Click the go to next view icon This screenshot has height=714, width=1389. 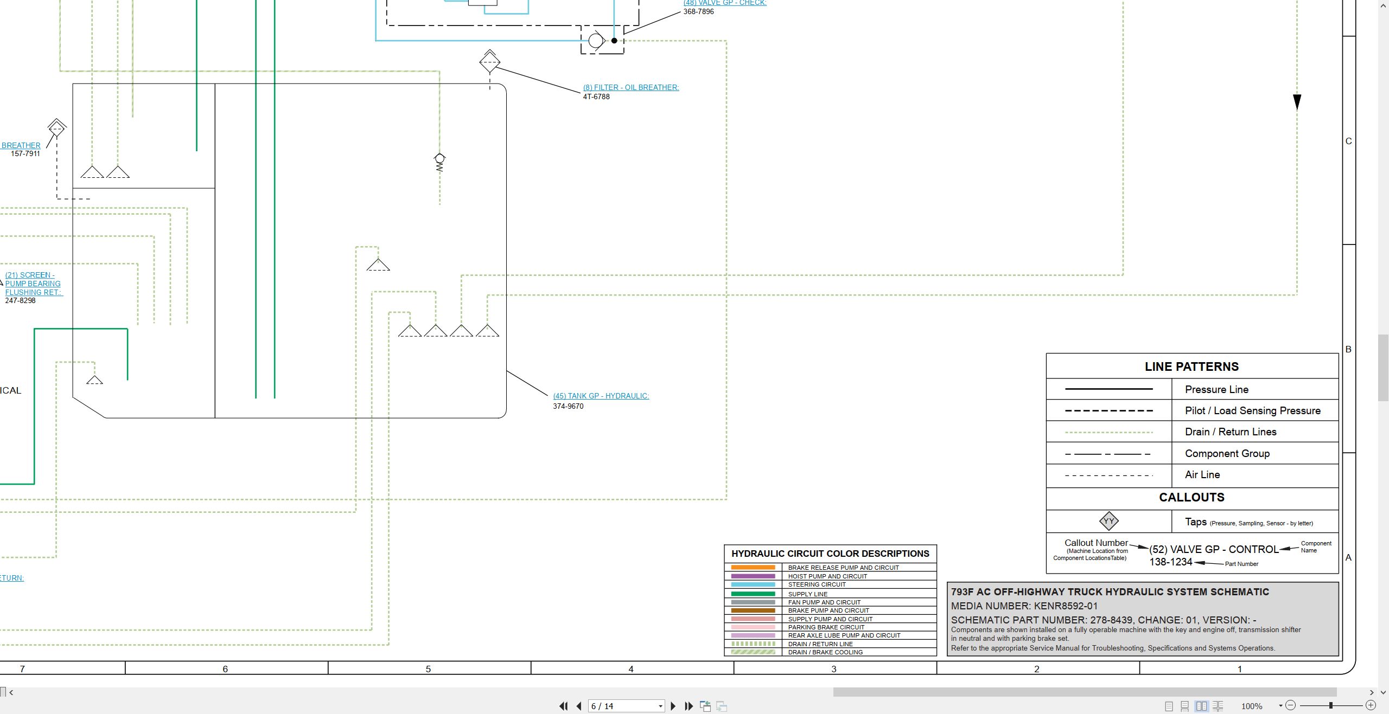(x=722, y=706)
